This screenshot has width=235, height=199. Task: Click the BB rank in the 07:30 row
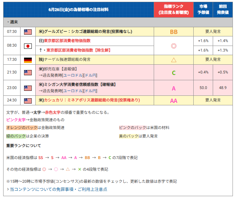click(174, 32)
